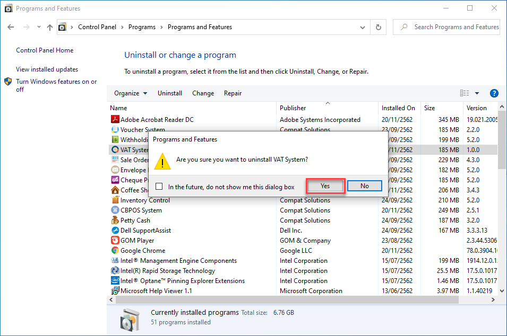Screen dimensions: 507x336
Task: Click the Dell Inc. publisher cell
Action: tap(291, 231)
